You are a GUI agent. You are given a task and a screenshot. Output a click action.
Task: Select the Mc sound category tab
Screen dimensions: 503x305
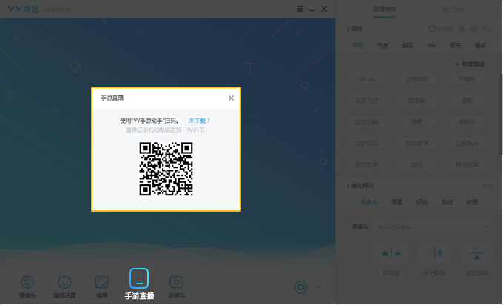431,46
